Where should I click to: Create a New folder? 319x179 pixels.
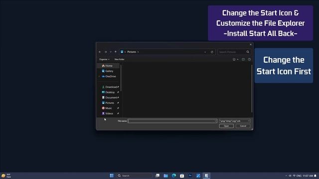point(120,59)
